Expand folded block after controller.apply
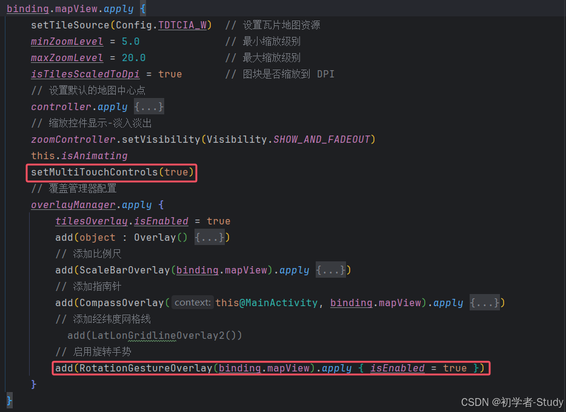Image resolution: width=566 pixels, height=412 pixels. tap(149, 106)
